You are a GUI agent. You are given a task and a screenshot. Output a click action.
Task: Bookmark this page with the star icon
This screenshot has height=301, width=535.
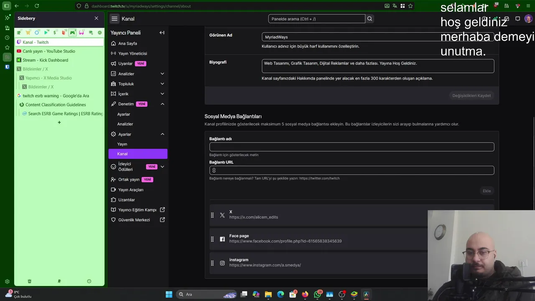[410, 6]
